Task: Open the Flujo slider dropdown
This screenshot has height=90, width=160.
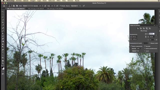Action: click(x=54, y=6)
